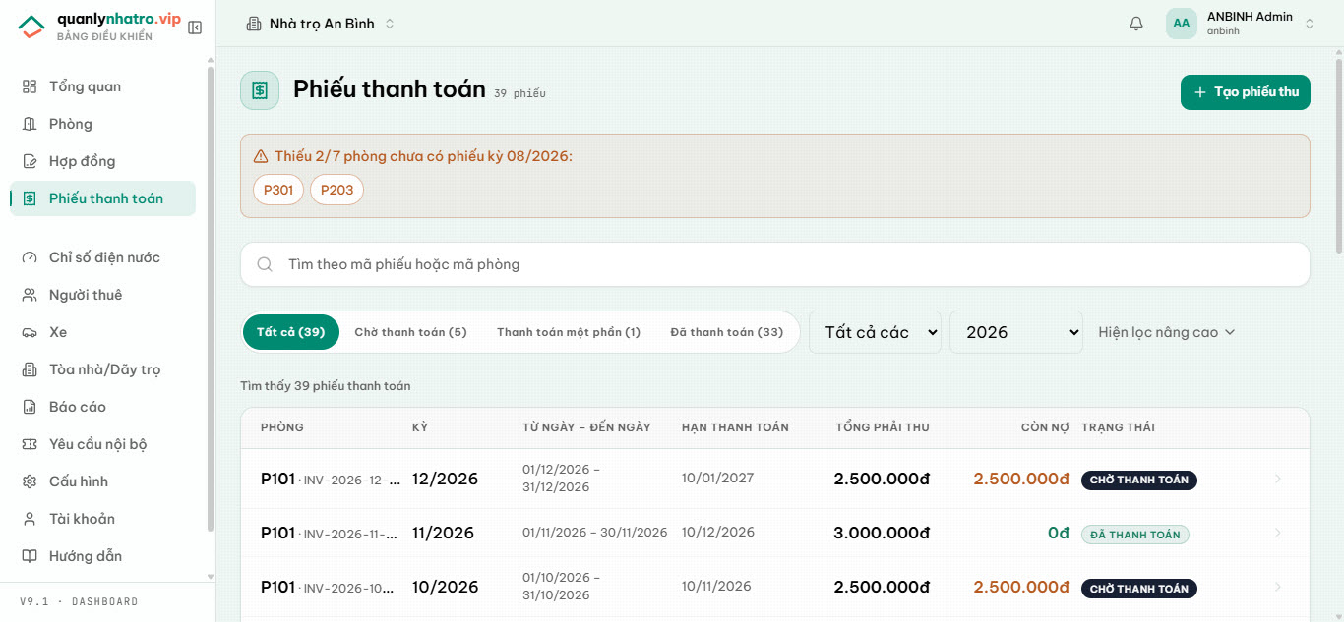Screen dimensions: 1344x622
Task: Open the Tất cả các dropdown filter
Action: click(875, 332)
